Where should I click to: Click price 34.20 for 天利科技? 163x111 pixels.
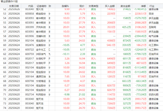(82, 27)
